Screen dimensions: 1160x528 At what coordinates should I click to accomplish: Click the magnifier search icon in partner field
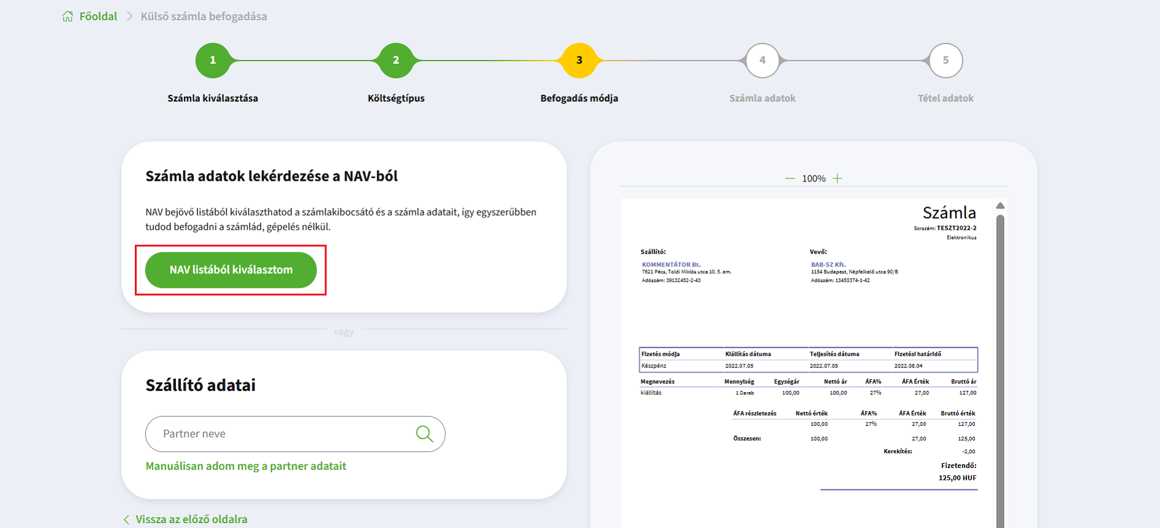tap(424, 434)
